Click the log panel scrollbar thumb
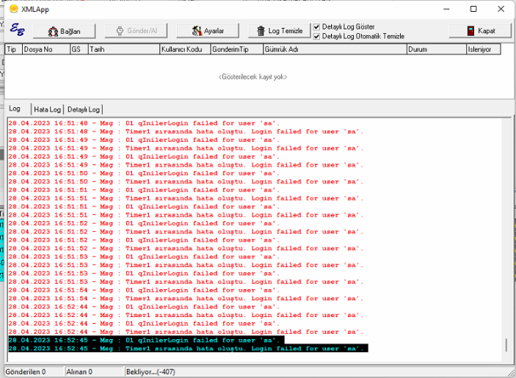The width and height of the screenshot is (516, 378). [x=506, y=345]
